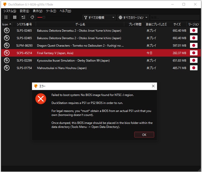Click 今日 last played cell

pos(149,53)
